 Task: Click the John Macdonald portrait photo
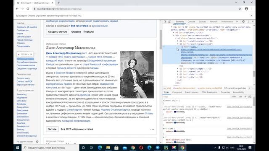tap(137, 75)
